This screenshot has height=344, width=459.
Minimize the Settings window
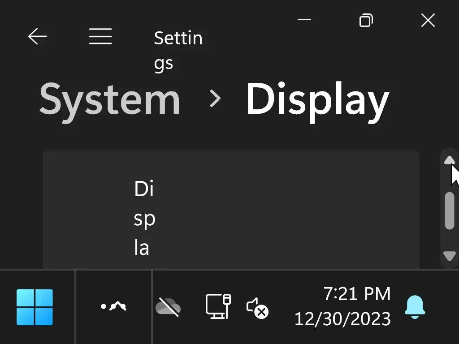304,20
